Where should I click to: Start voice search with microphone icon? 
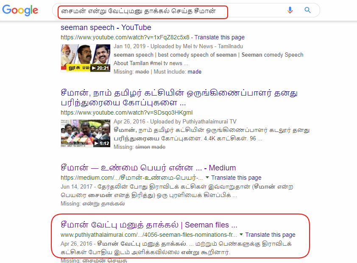tap(290, 10)
